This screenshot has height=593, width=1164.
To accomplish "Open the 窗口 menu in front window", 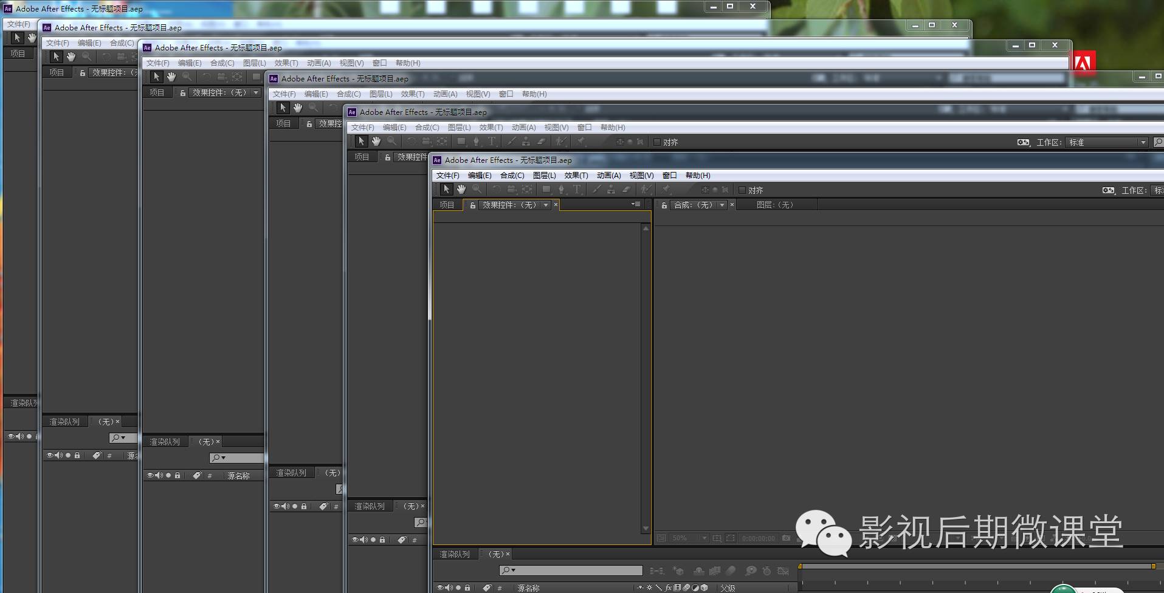I will click(669, 176).
